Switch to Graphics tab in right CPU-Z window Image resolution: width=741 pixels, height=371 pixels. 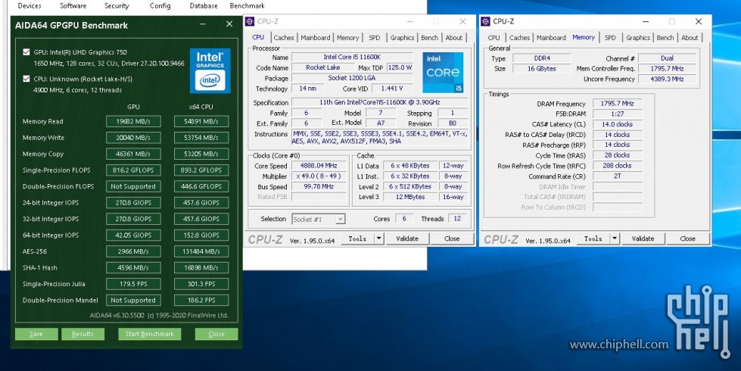pos(638,38)
